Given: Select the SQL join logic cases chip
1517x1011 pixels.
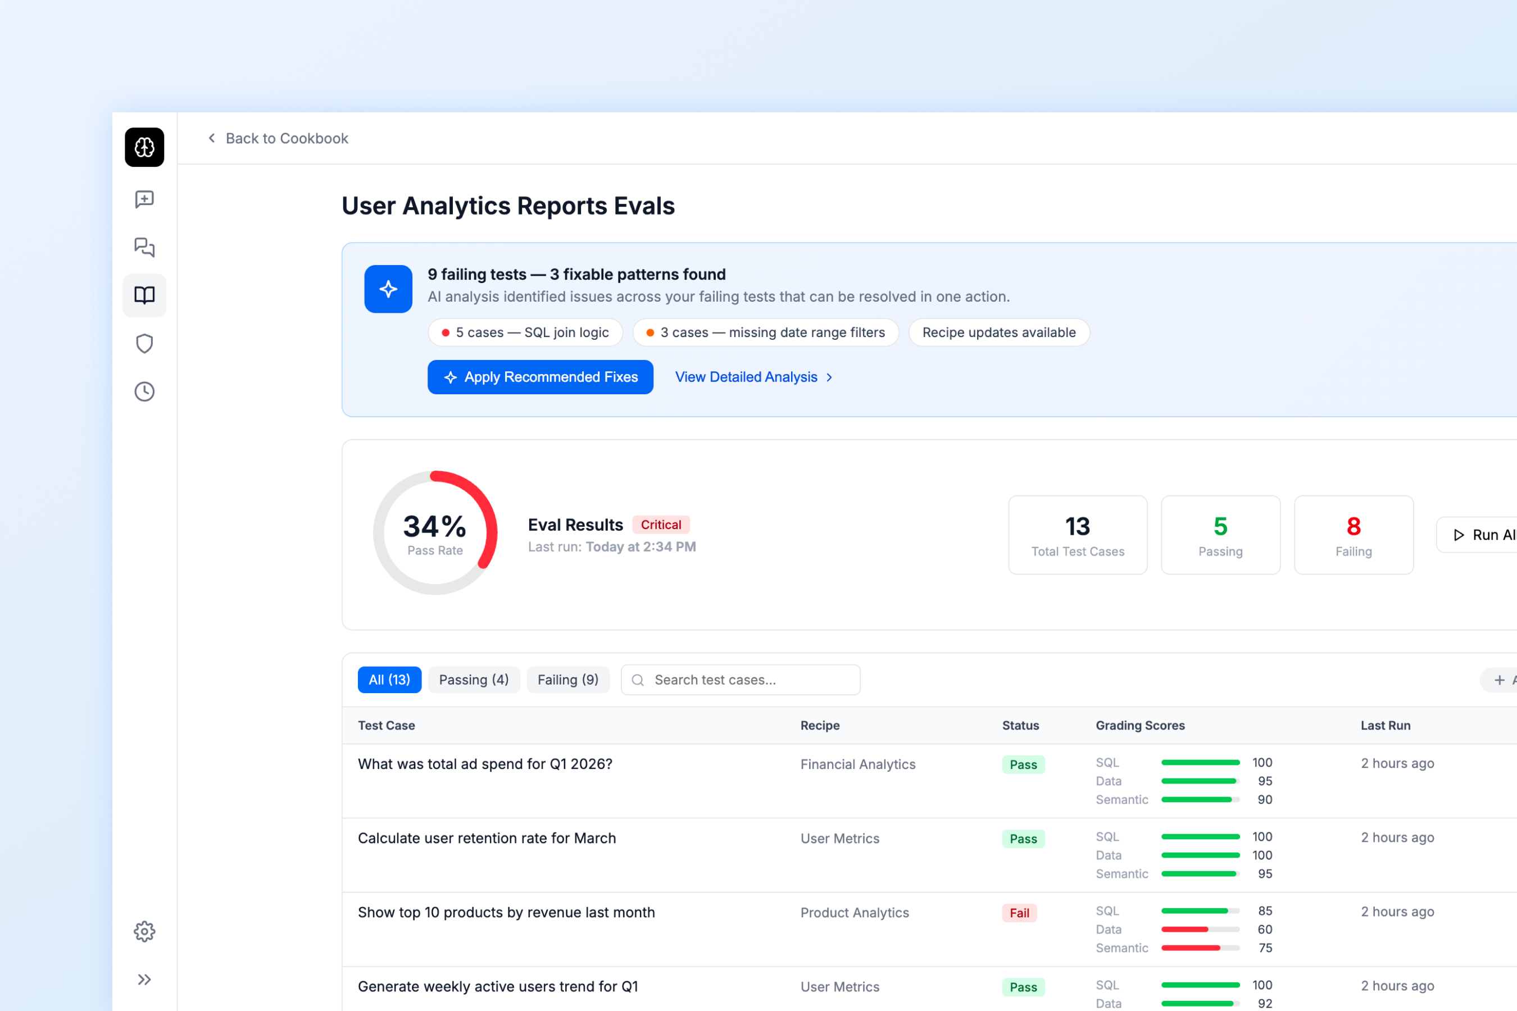Looking at the screenshot, I should [526, 333].
